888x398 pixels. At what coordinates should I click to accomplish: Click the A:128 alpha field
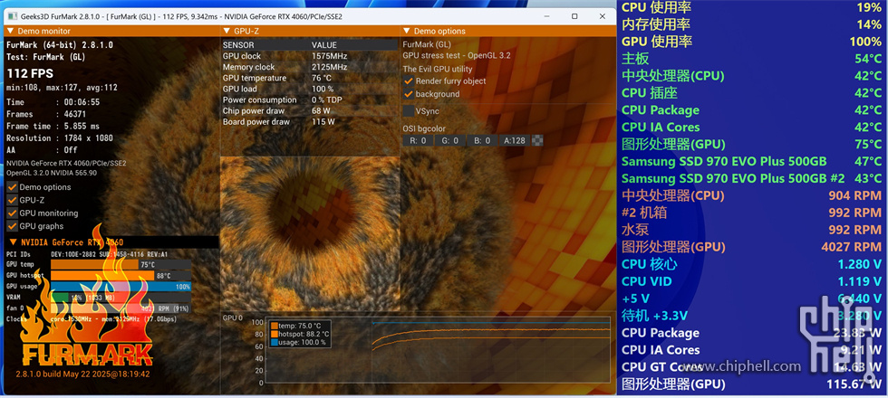pyautogui.click(x=515, y=140)
